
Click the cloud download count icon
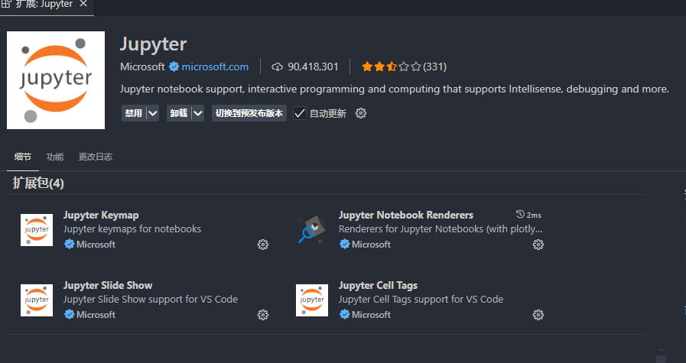click(x=278, y=67)
